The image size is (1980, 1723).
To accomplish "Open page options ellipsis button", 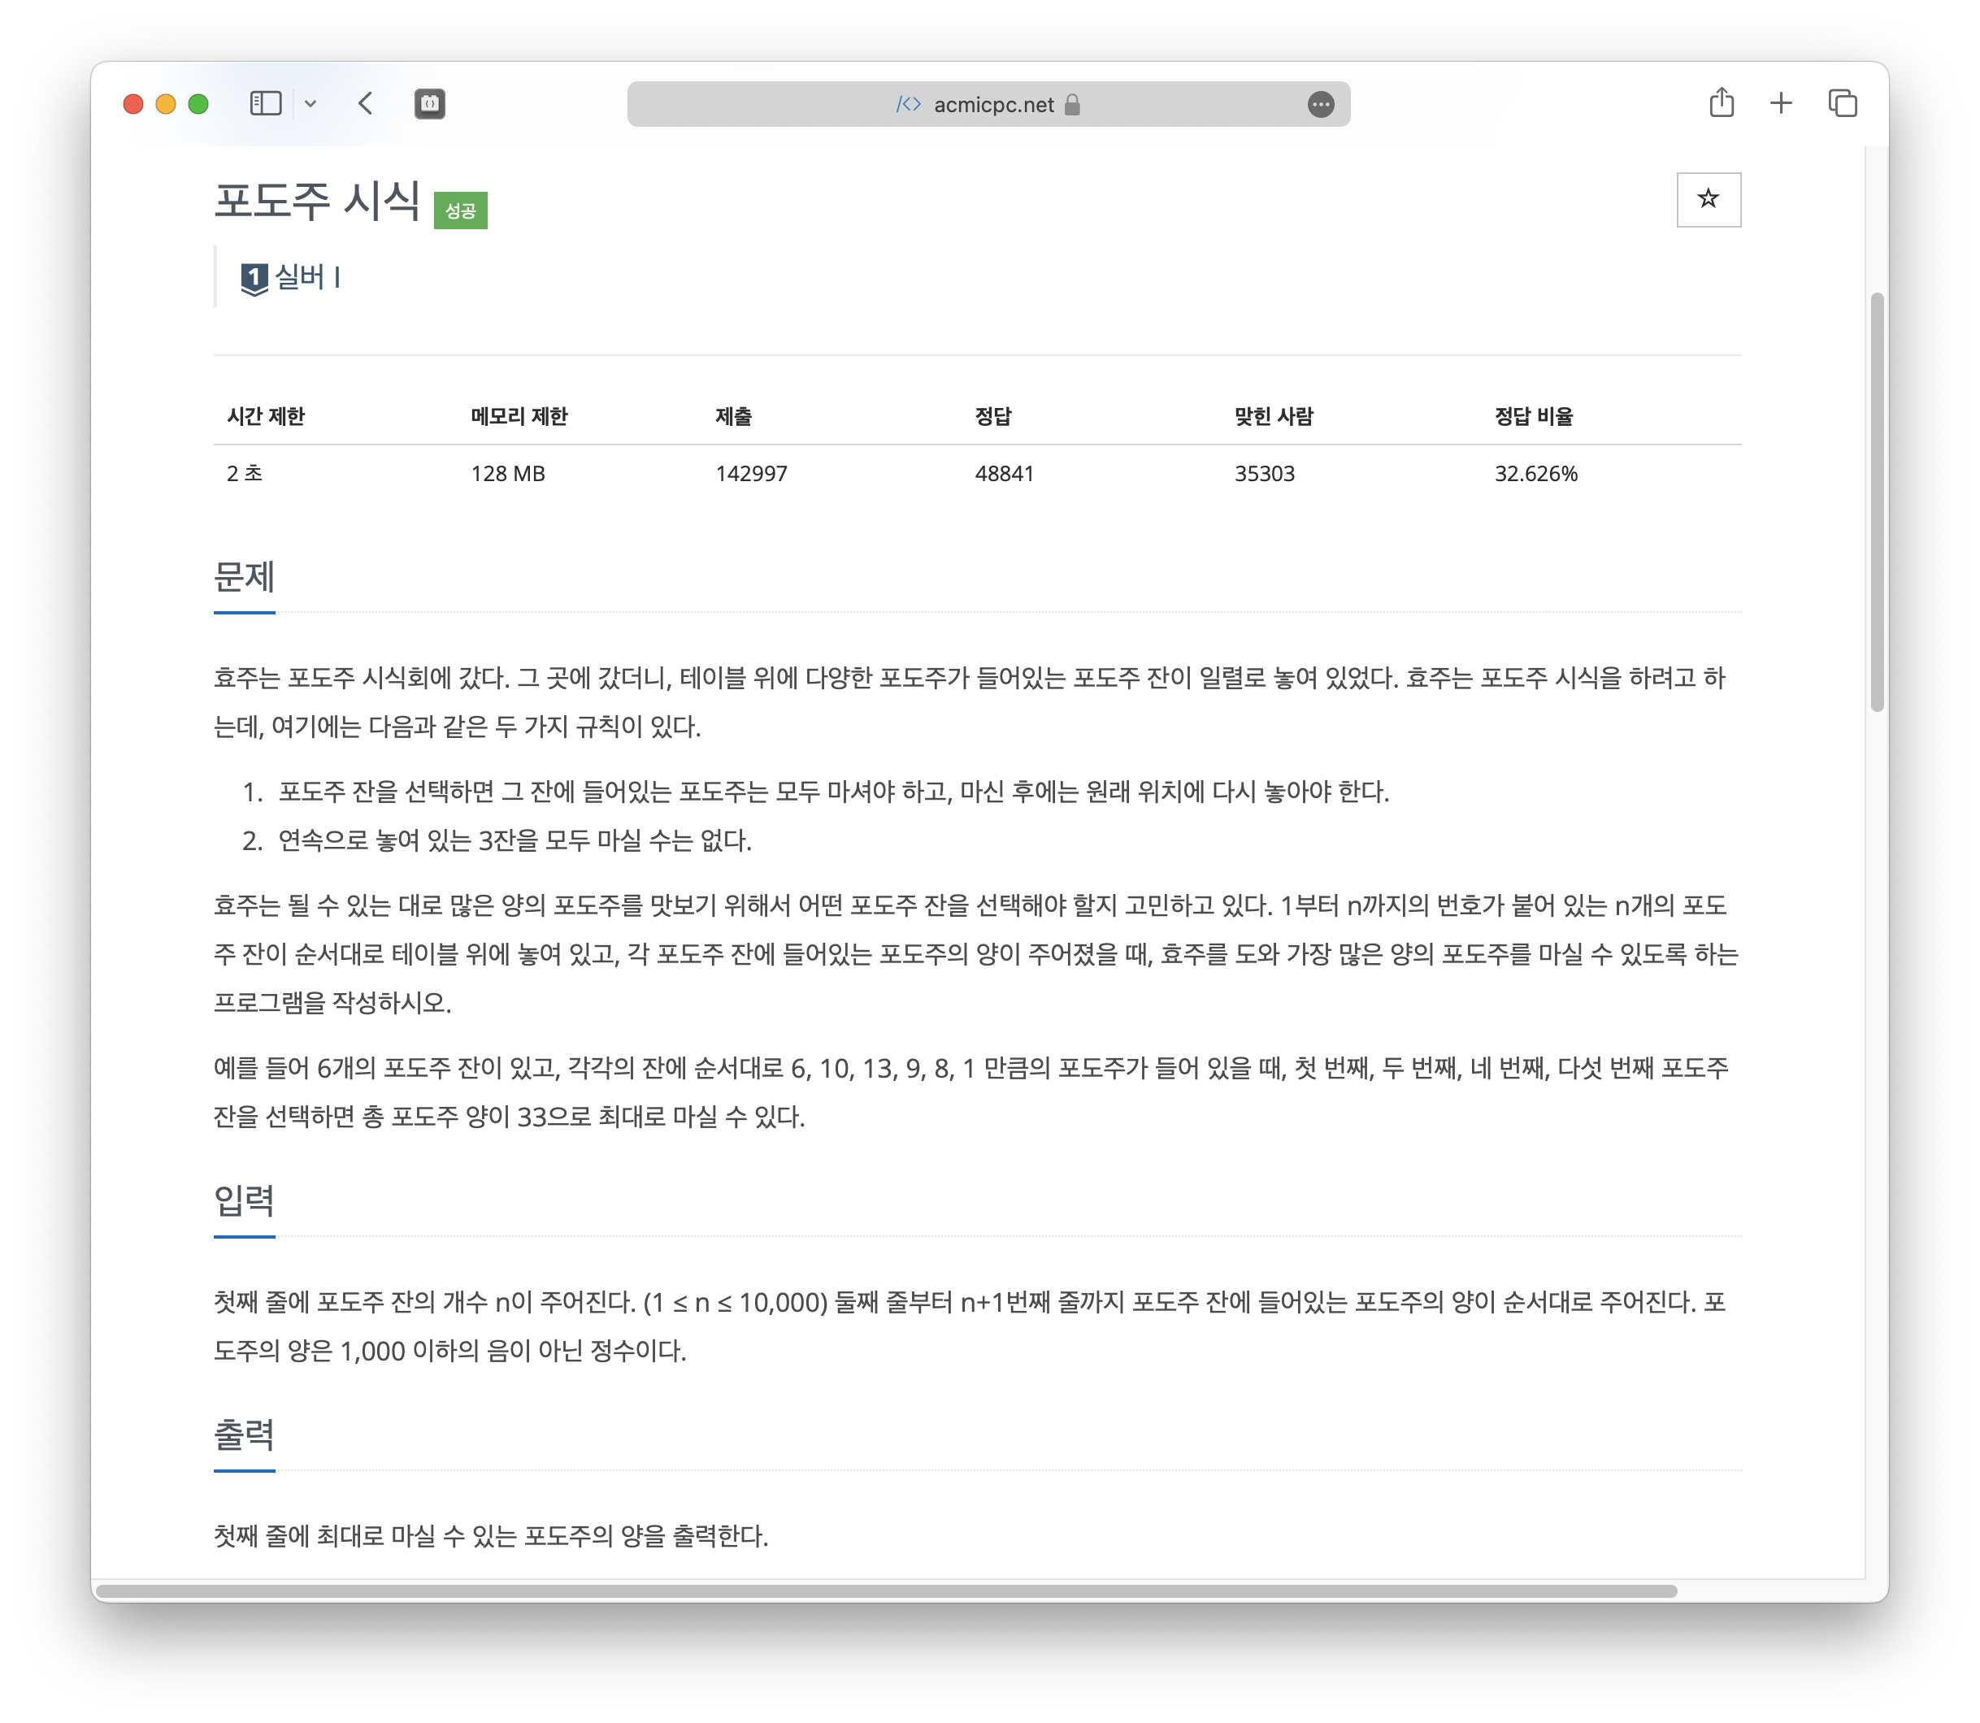I will (1322, 105).
